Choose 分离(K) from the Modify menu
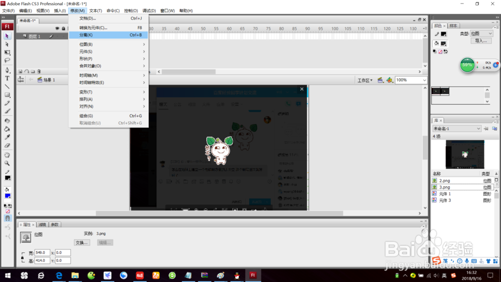The width and height of the screenshot is (501, 282). pos(109,35)
